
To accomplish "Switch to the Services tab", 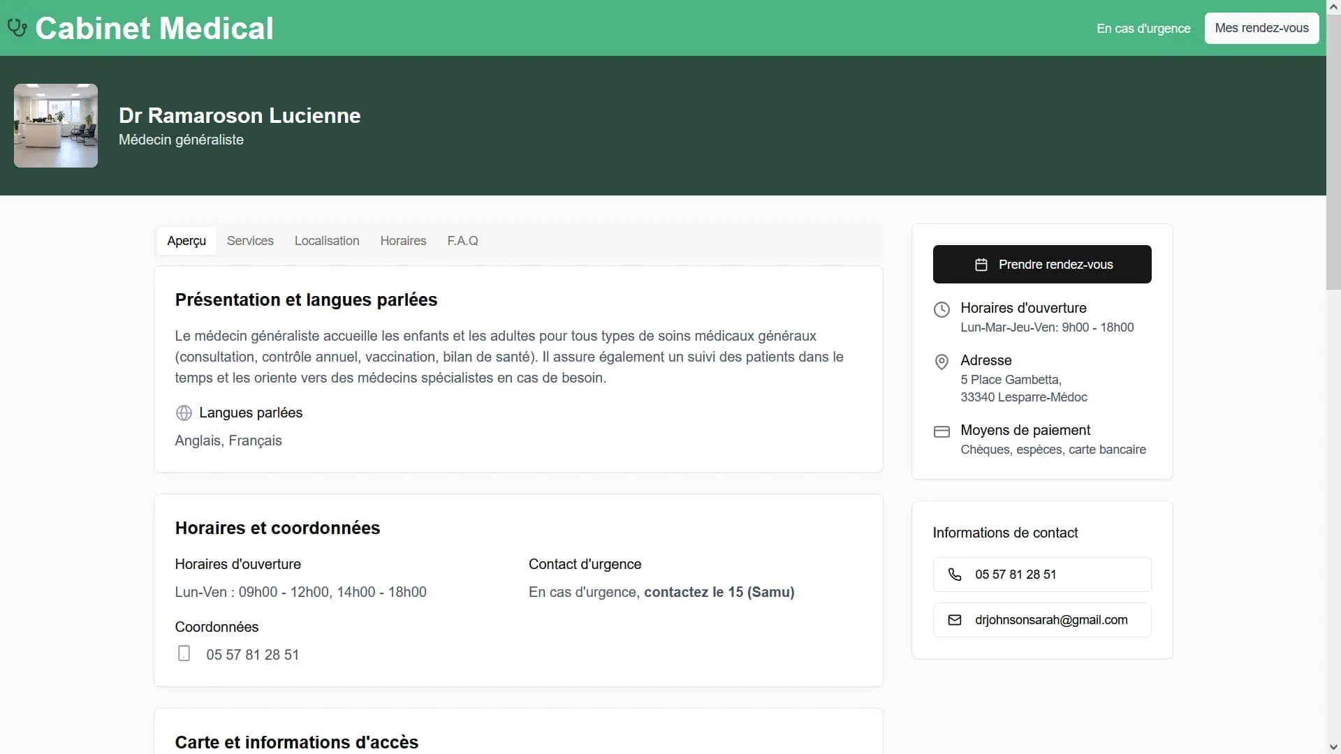I will [x=250, y=241].
